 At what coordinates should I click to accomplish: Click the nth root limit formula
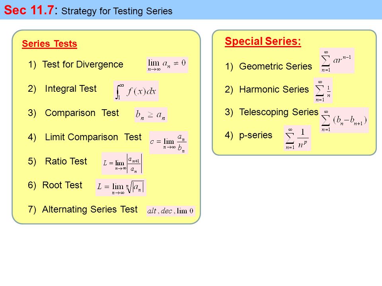[121, 187]
